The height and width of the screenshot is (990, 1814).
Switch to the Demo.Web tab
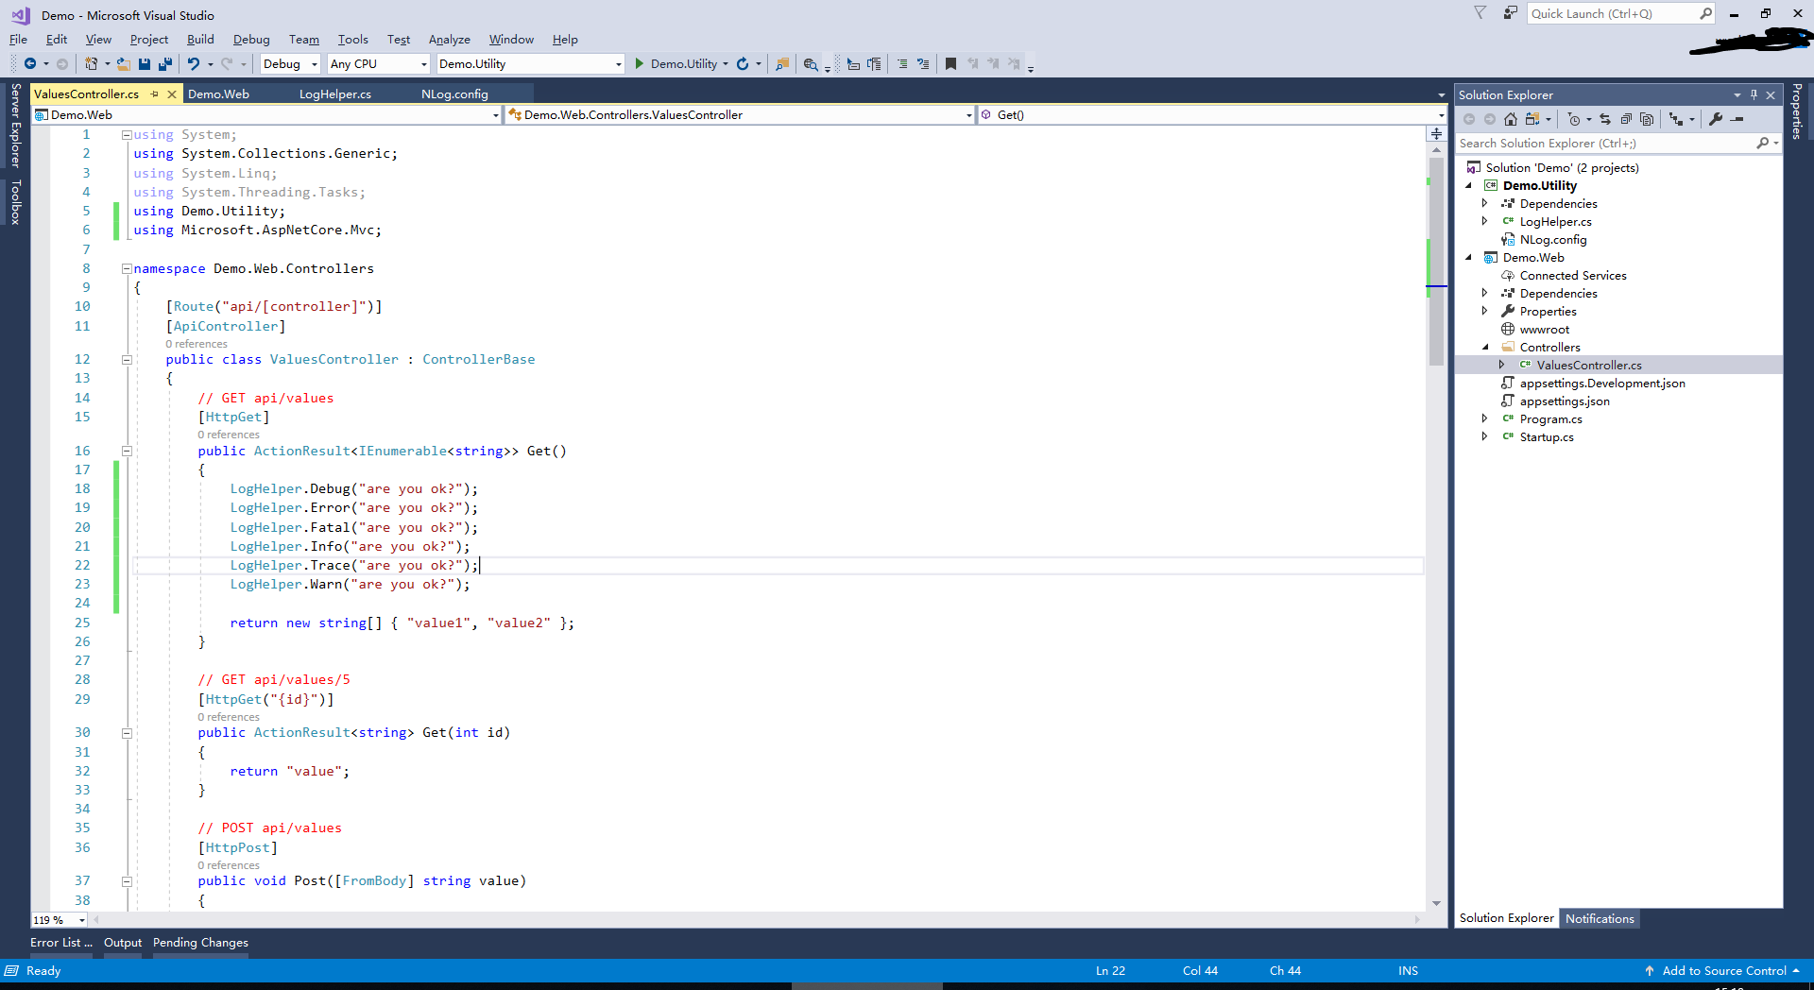(x=218, y=94)
